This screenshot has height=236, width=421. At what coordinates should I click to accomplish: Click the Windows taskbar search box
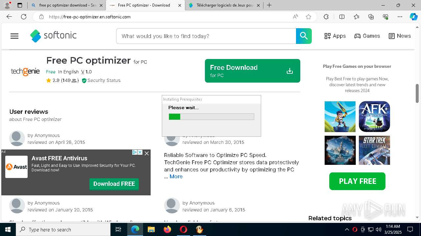(x=63, y=229)
